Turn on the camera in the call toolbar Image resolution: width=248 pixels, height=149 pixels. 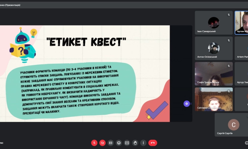(103, 143)
